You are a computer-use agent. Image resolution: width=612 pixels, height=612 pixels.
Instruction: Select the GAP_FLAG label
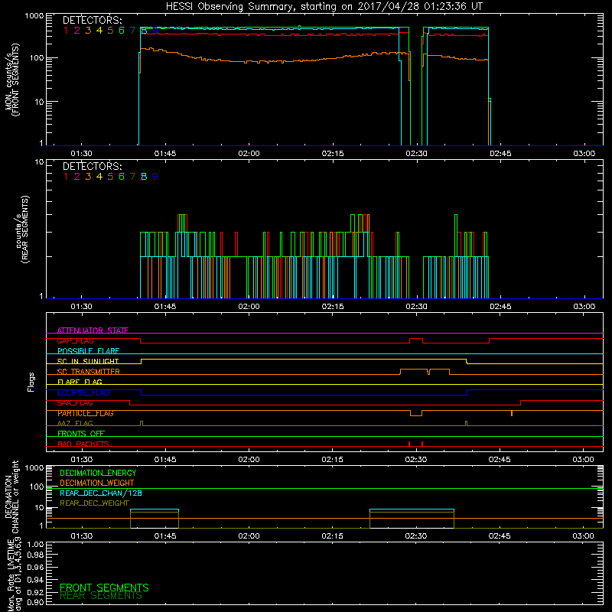[x=75, y=340]
